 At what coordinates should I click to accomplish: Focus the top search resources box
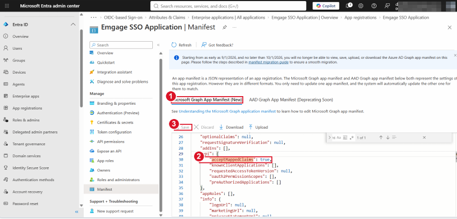tap(228, 6)
